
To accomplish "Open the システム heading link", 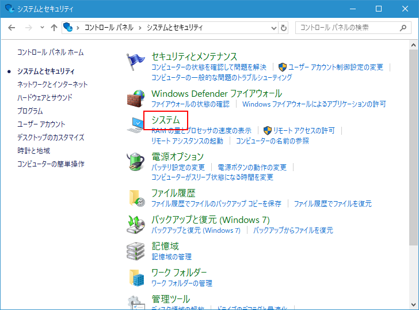I will point(166,120).
